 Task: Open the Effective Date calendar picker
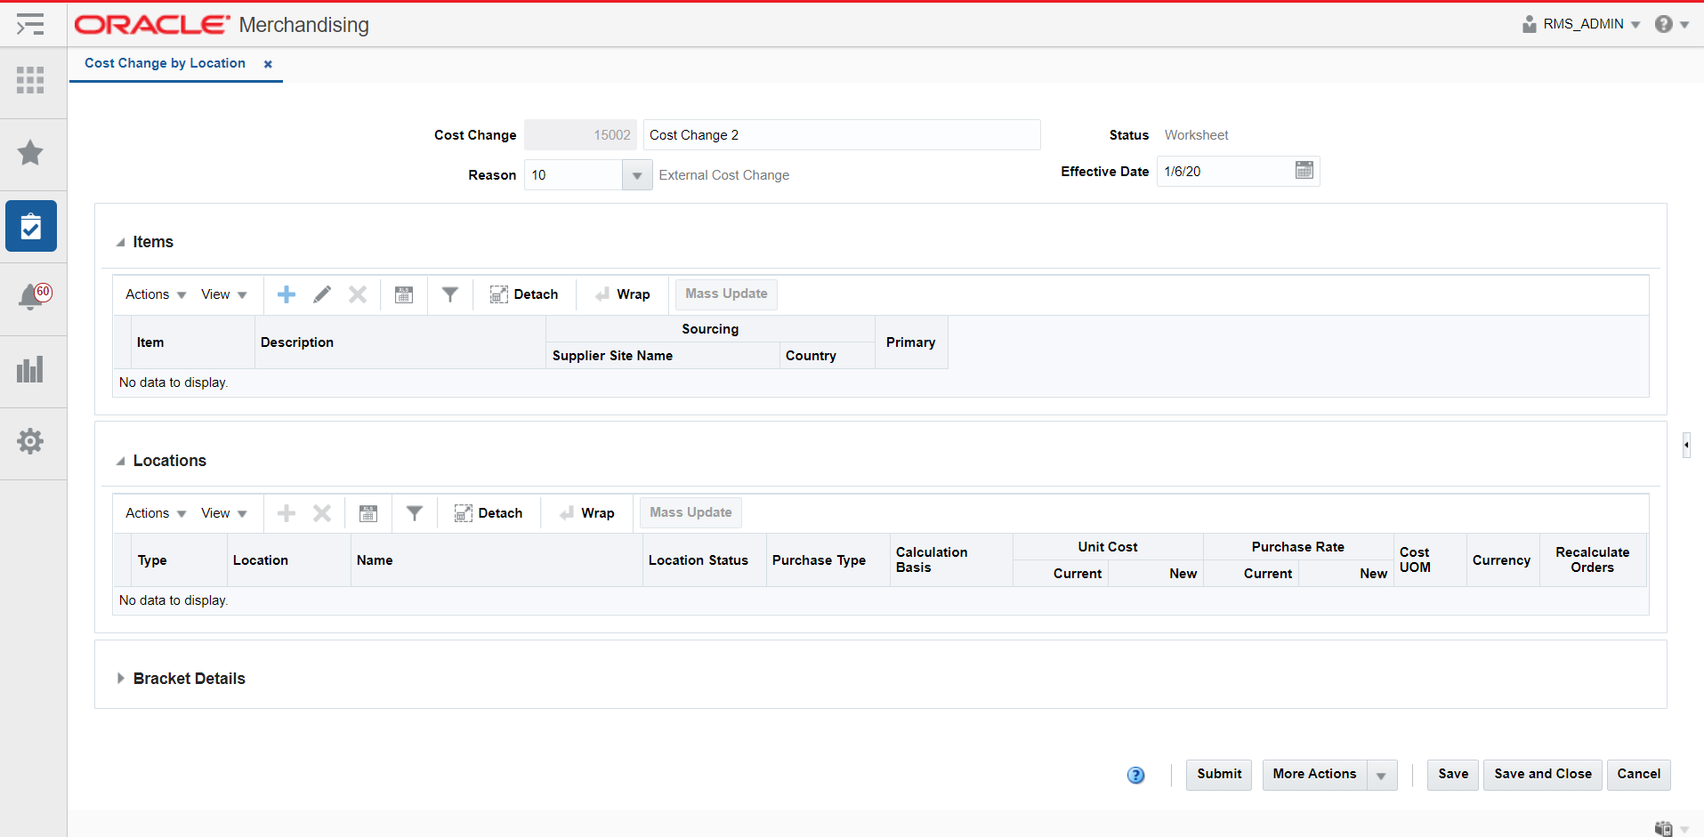(x=1304, y=170)
